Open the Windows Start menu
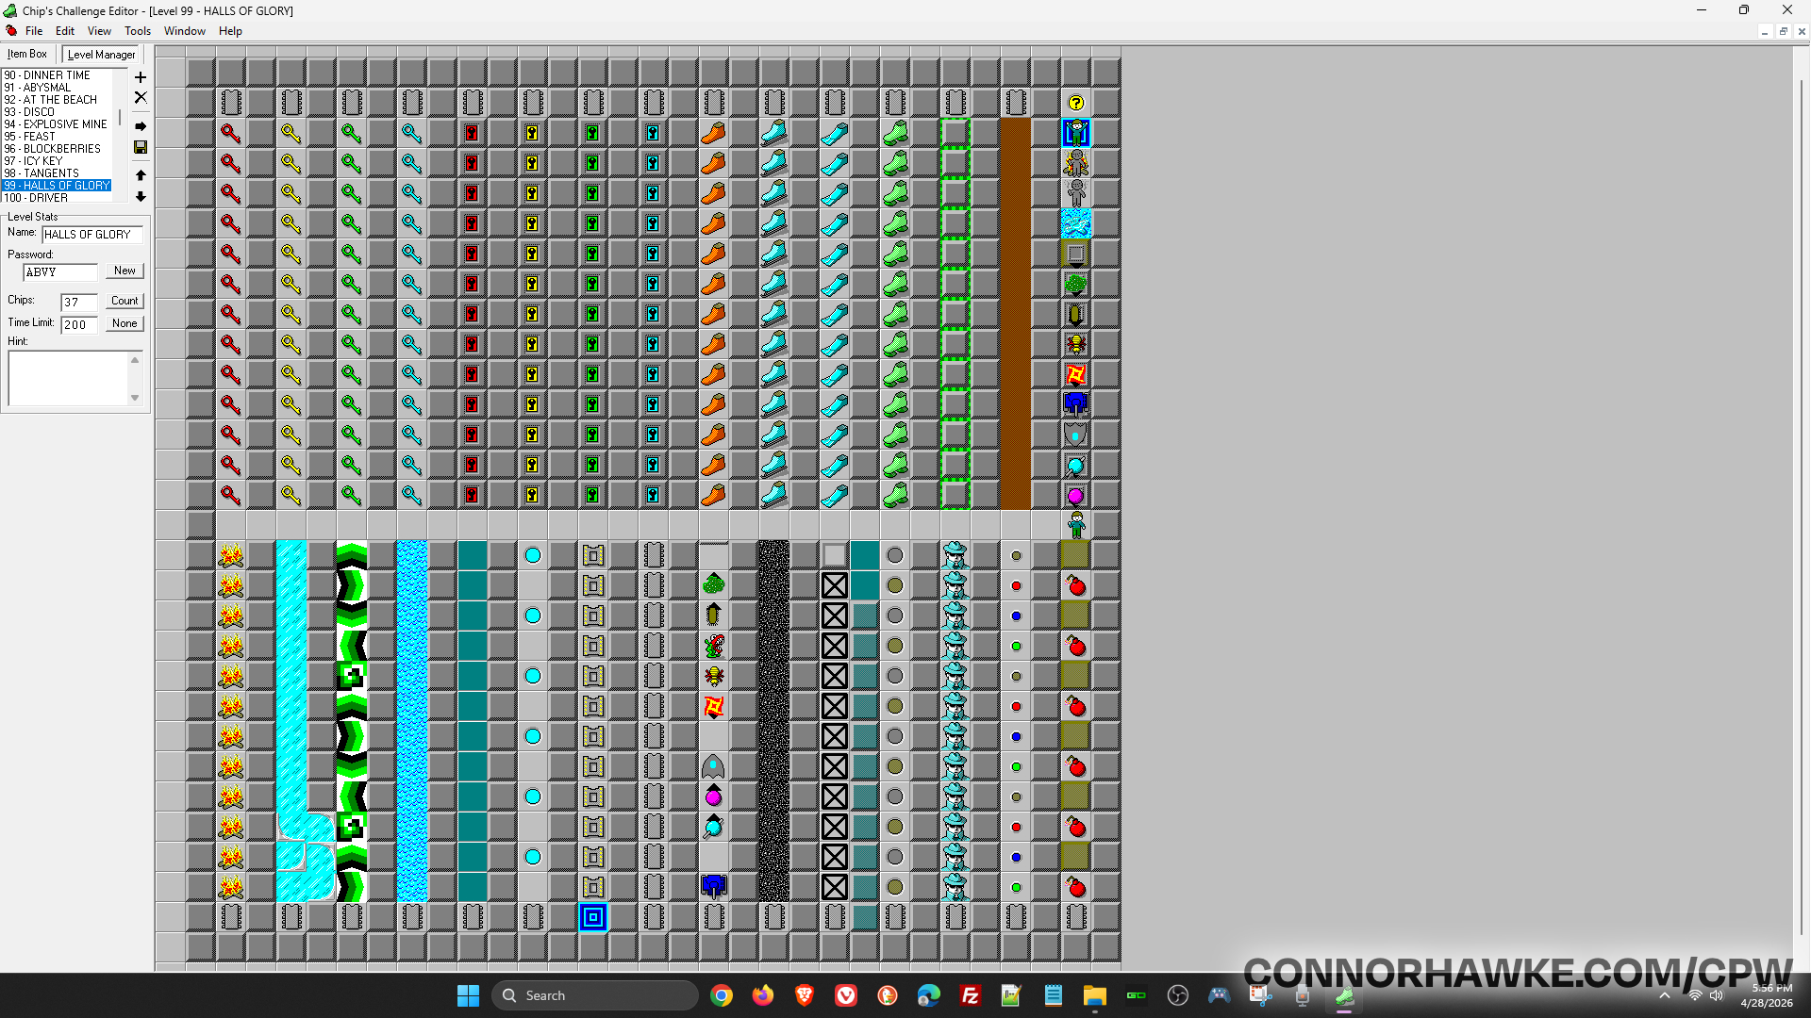1811x1018 pixels. click(468, 995)
